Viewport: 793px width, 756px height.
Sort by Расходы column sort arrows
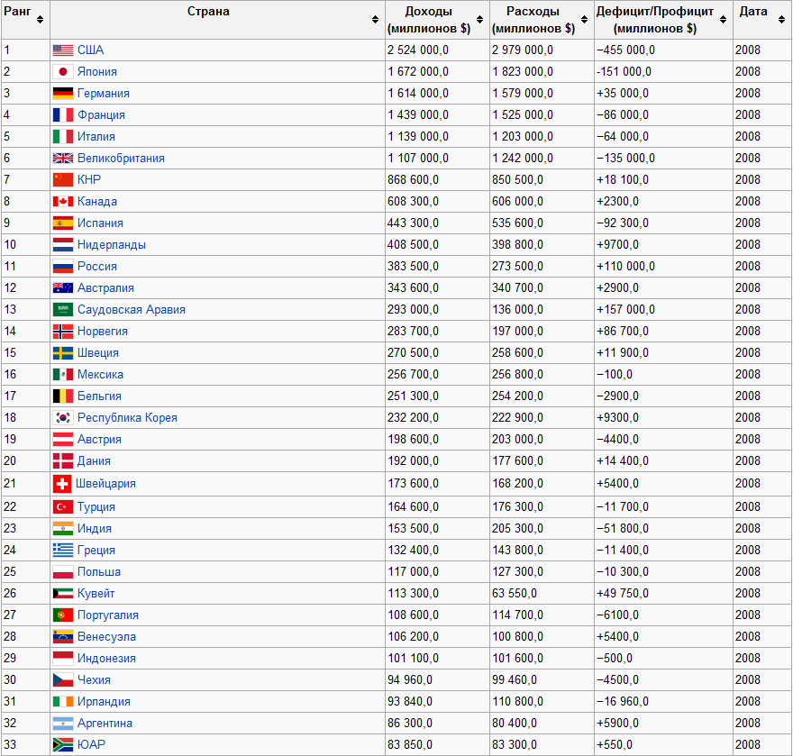point(584,20)
